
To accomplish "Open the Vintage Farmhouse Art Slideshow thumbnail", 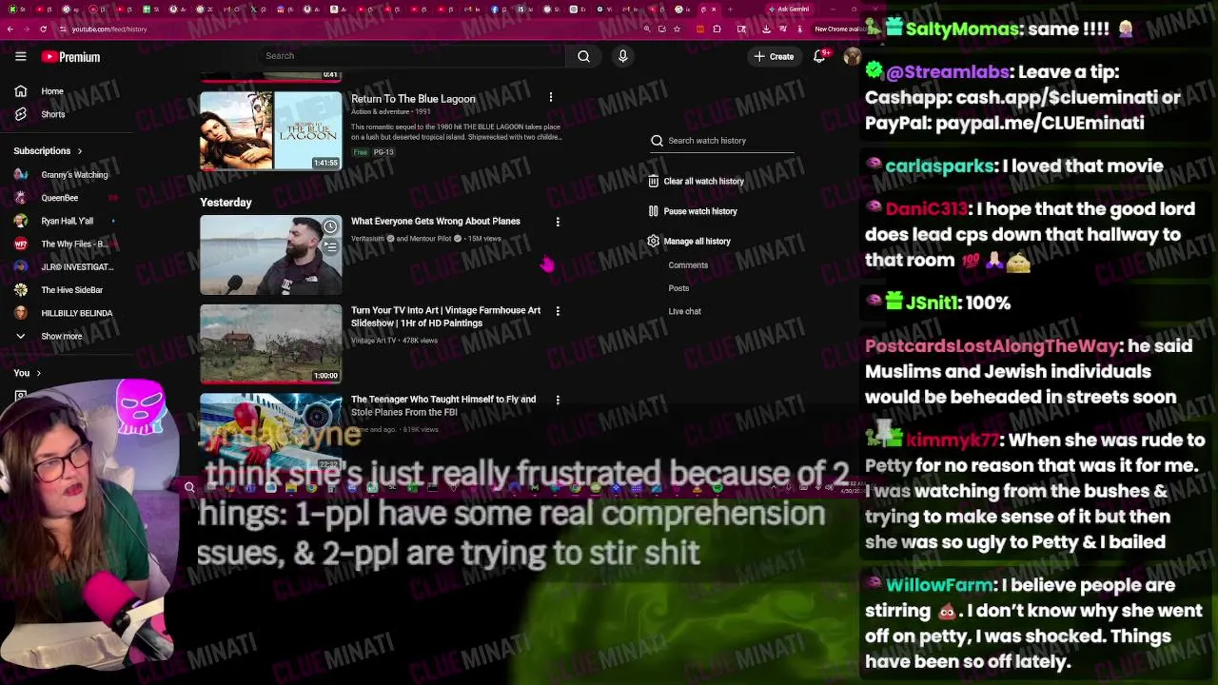I will point(270,343).
